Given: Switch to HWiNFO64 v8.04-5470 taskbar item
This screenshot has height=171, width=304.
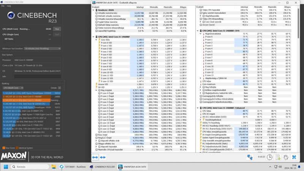Looking at the screenshot, I should pyautogui.click(x=132, y=167).
